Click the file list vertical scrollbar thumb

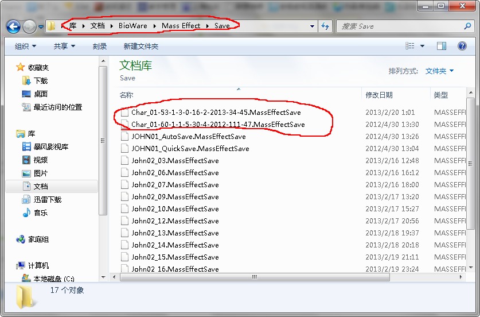(470, 164)
